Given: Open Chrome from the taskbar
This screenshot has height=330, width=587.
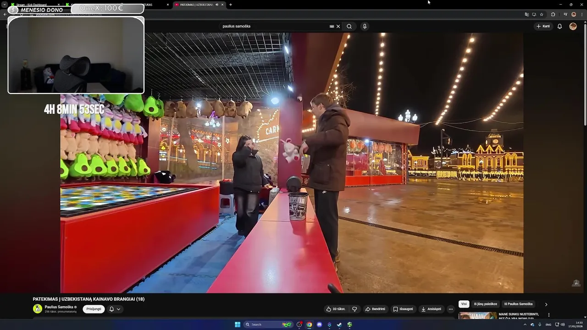Looking at the screenshot, I should (309, 324).
